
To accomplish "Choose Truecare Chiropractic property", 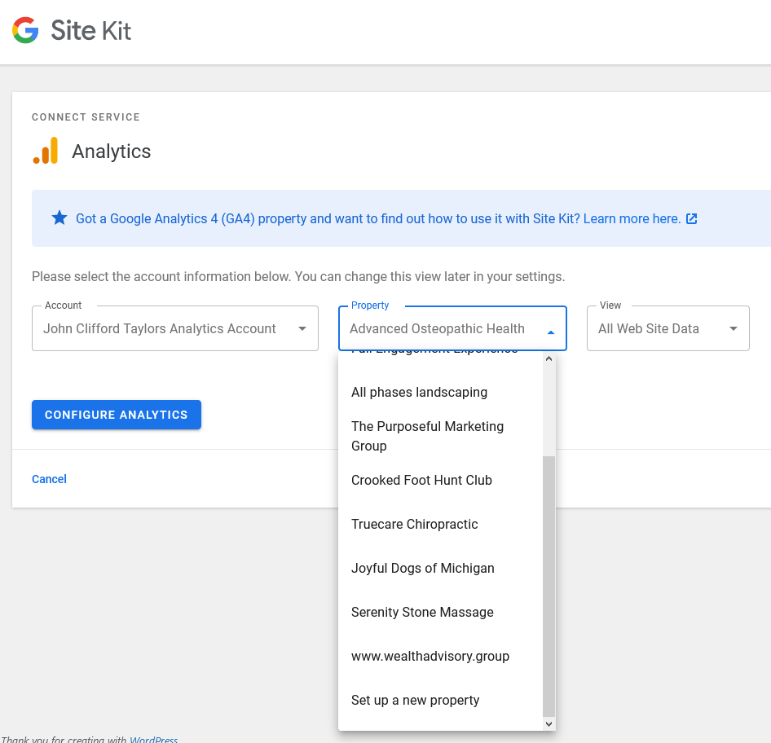I will point(441,524).
